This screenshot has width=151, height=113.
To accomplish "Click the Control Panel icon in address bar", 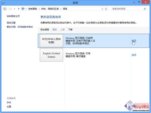I will [x=23, y=9].
